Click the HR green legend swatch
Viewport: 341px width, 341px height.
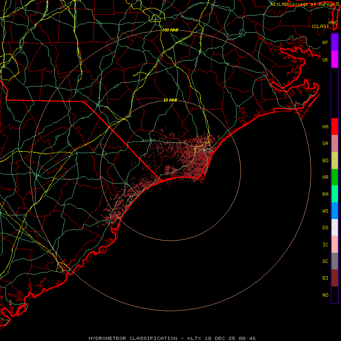coord(335,177)
